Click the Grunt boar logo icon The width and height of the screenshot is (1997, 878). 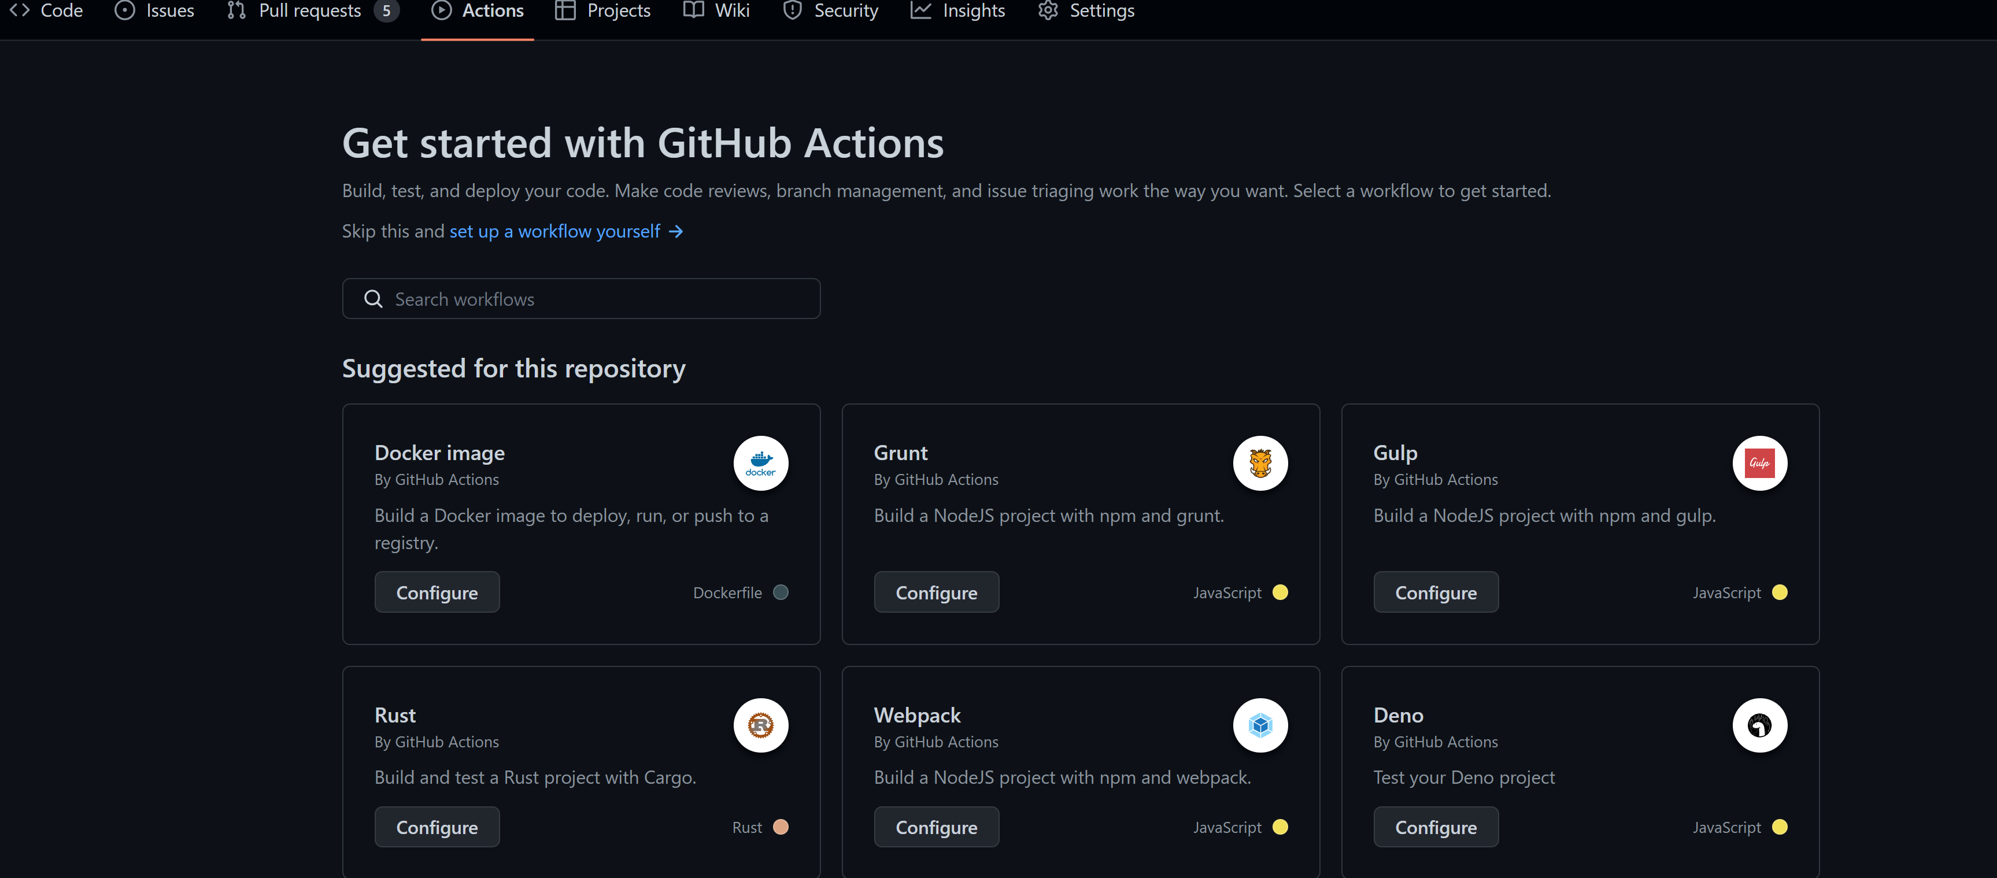(1260, 462)
